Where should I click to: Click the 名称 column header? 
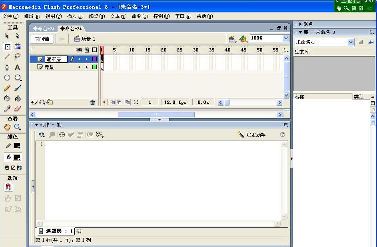tap(323, 97)
